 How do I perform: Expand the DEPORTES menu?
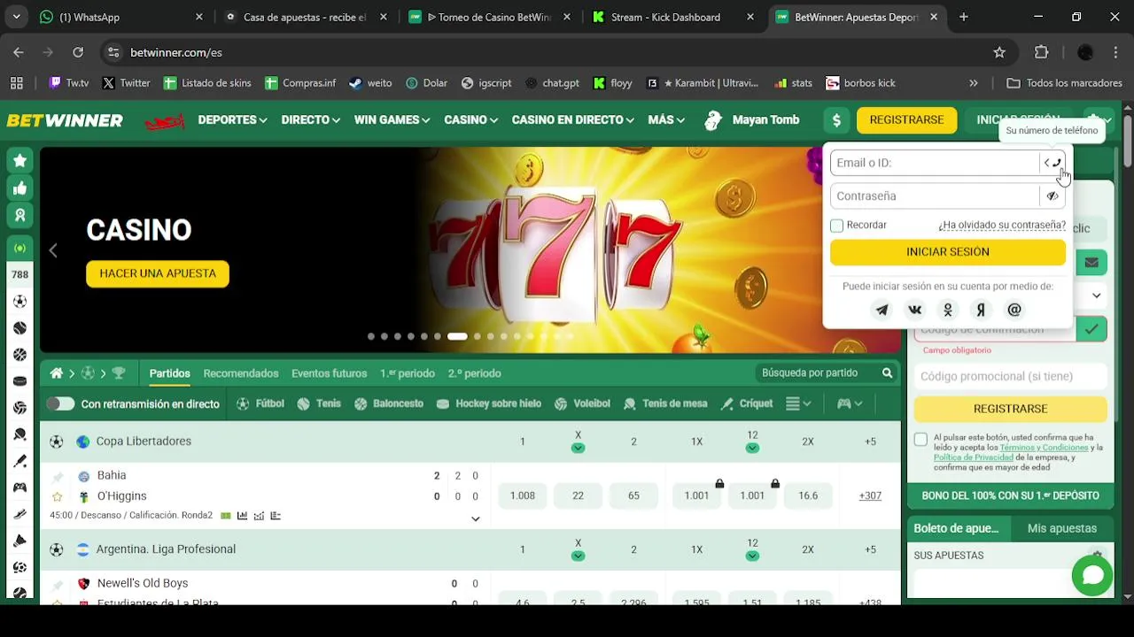point(232,119)
